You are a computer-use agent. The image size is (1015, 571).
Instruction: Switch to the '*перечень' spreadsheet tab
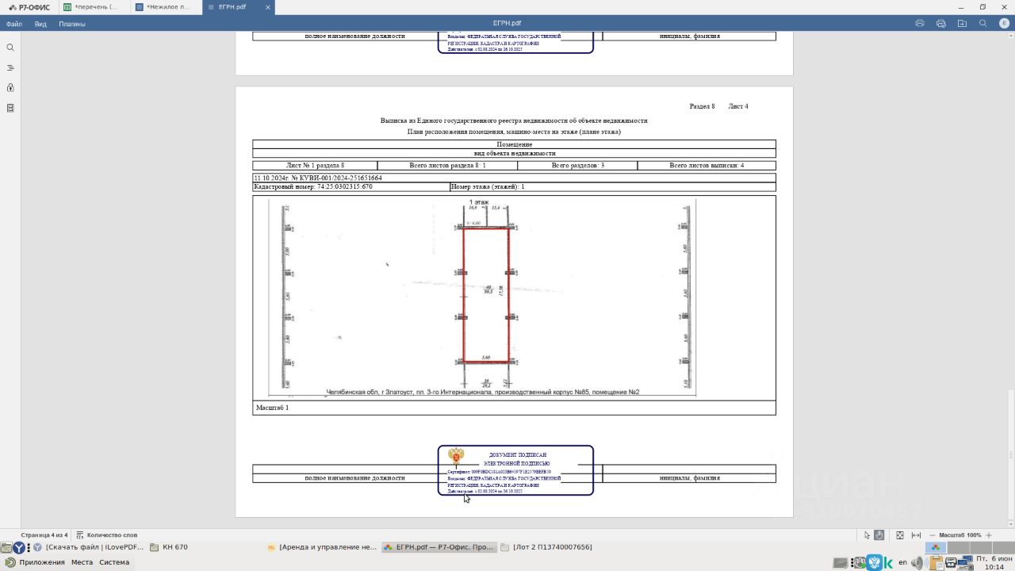[94, 7]
